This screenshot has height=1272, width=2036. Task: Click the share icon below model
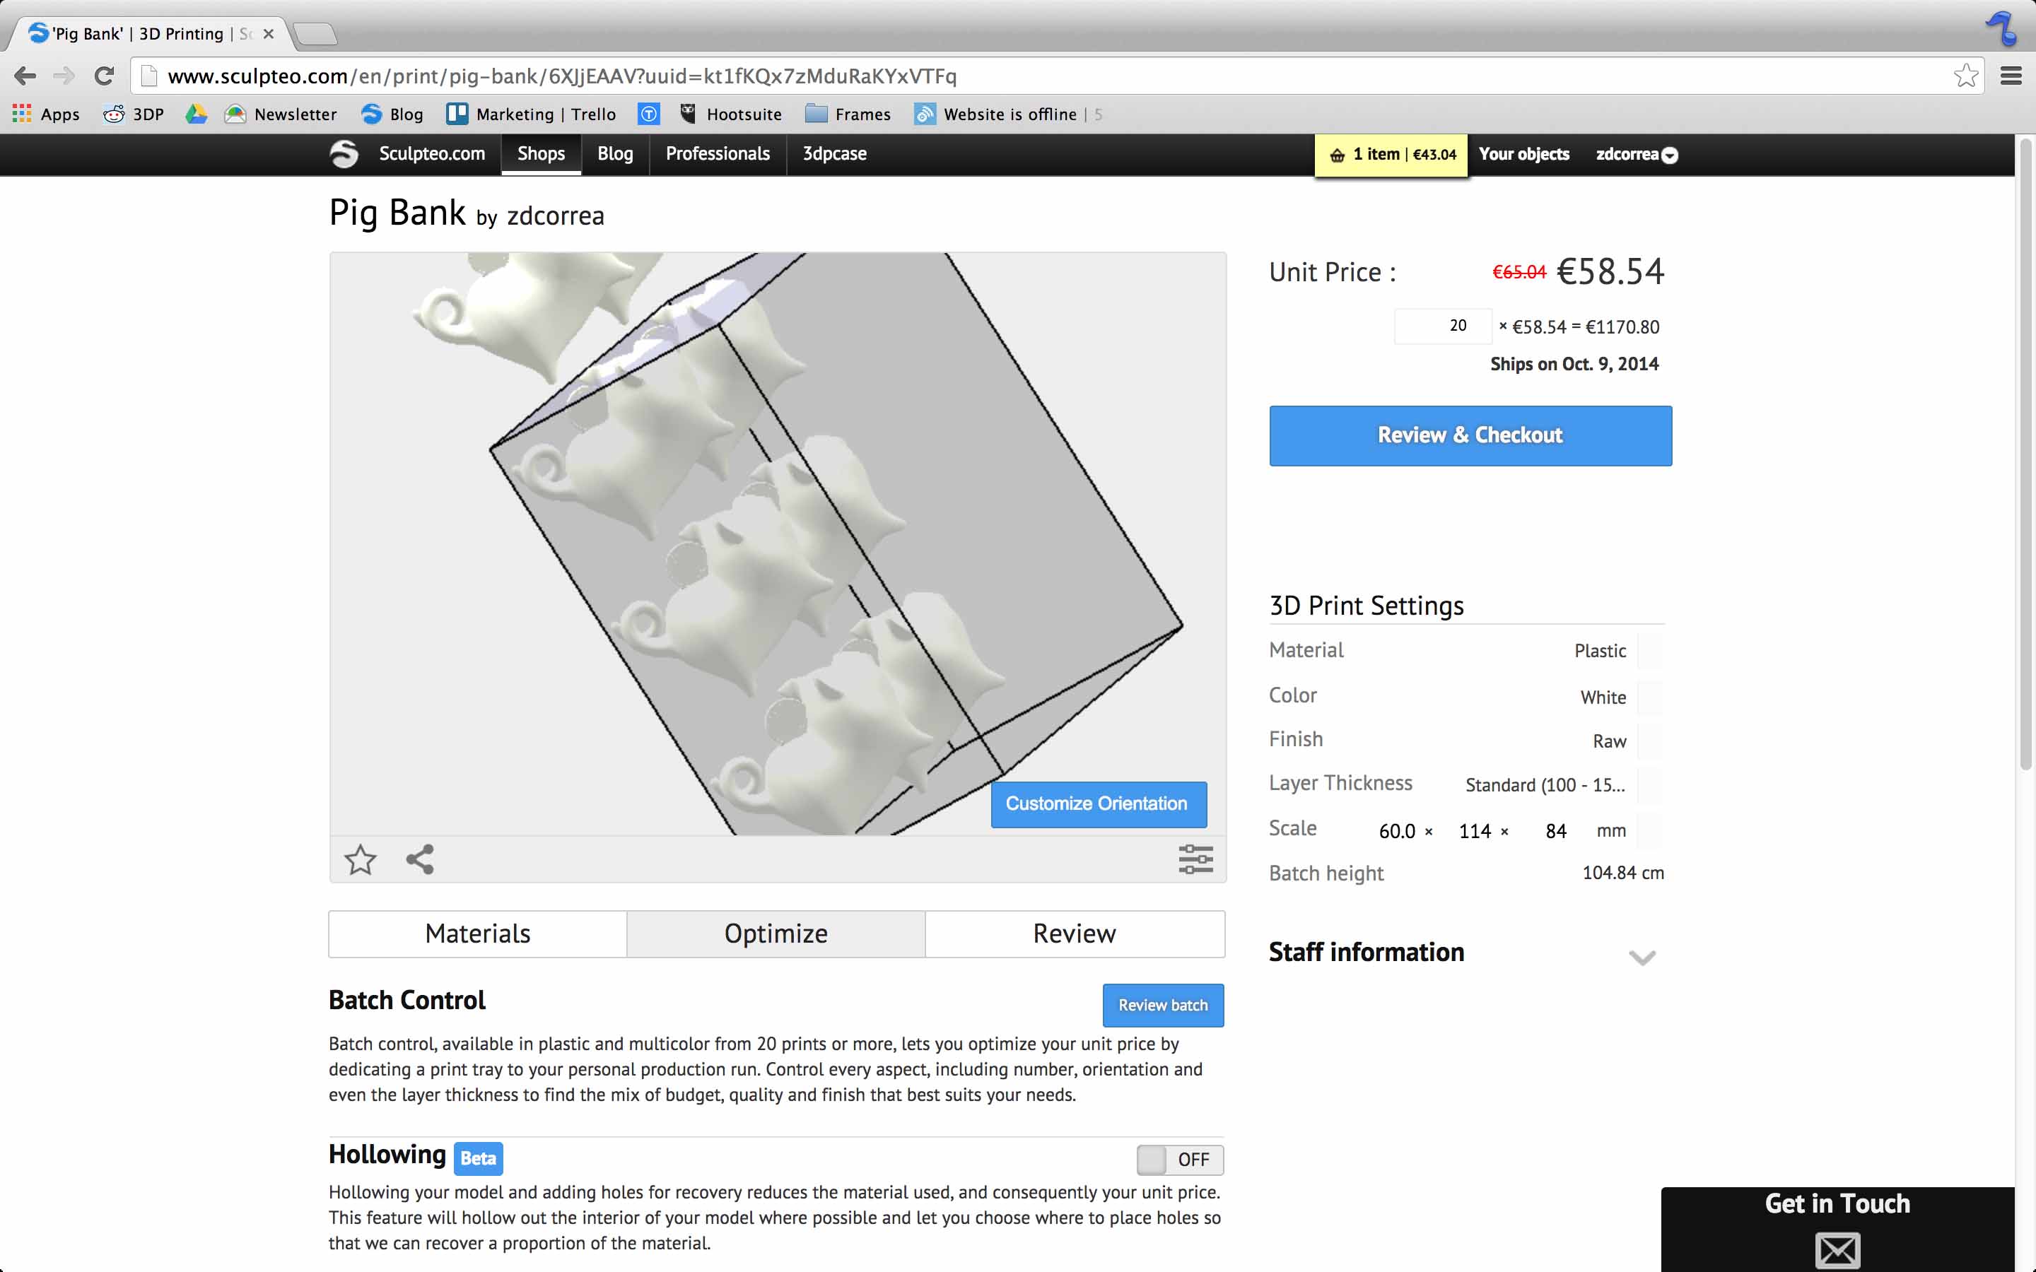[x=419, y=859]
